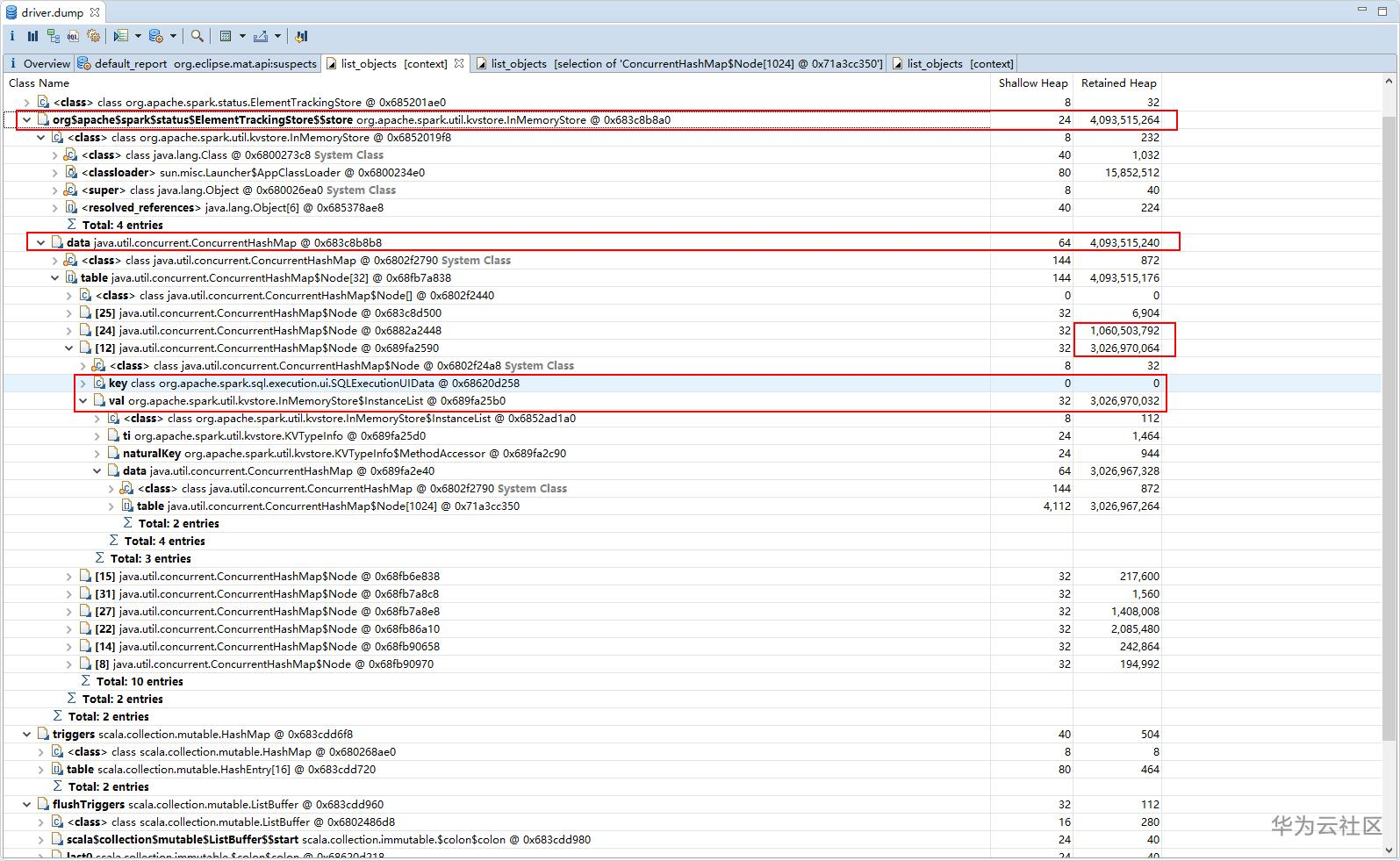Click the group result calculator icon
1400x861 pixels.
[226, 36]
